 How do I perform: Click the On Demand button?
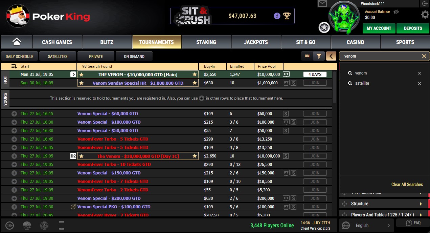tap(134, 56)
